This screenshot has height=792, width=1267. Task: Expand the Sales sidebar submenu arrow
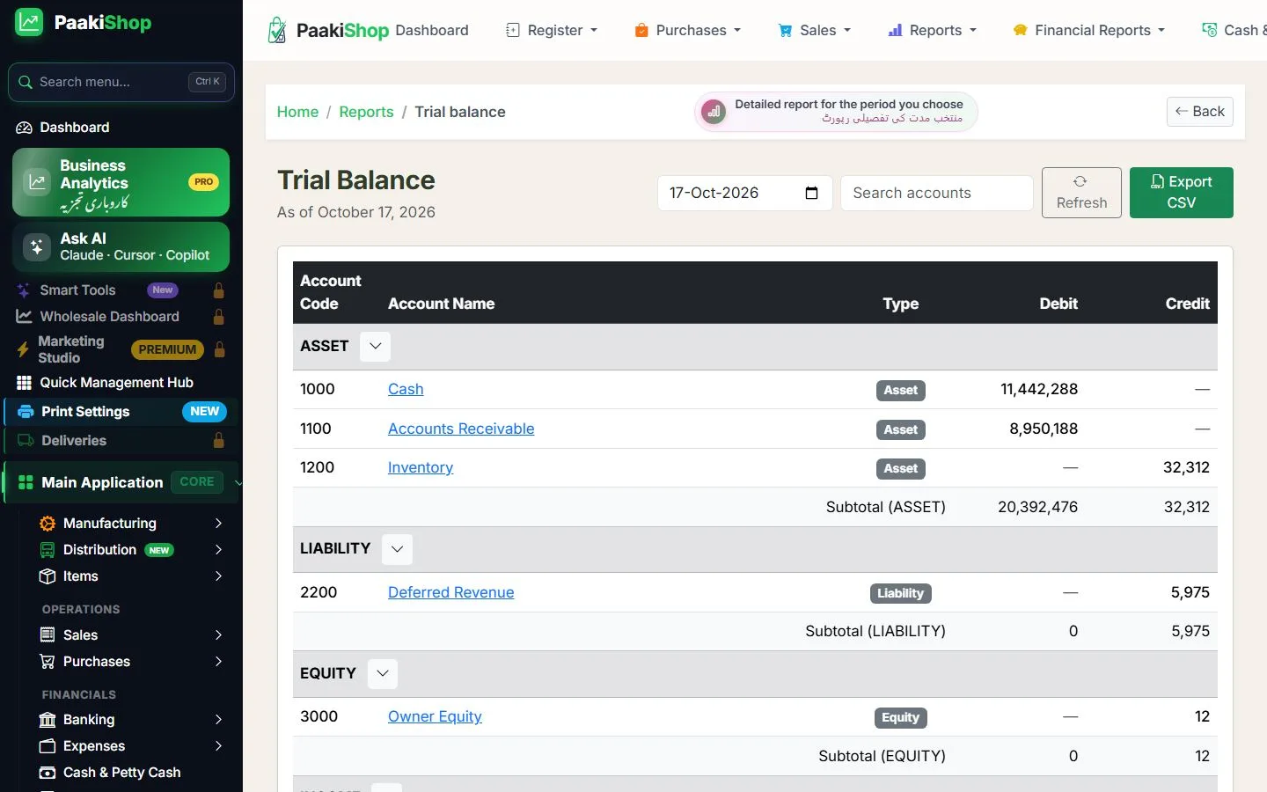coord(218,635)
